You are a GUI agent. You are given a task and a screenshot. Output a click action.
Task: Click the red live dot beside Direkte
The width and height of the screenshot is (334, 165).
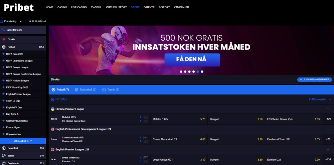click(4, 39)
